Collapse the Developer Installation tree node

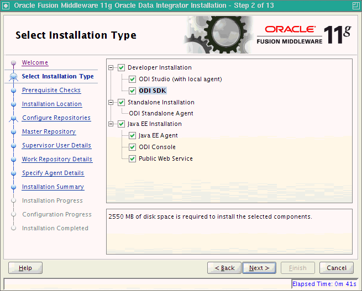[111, 67]
